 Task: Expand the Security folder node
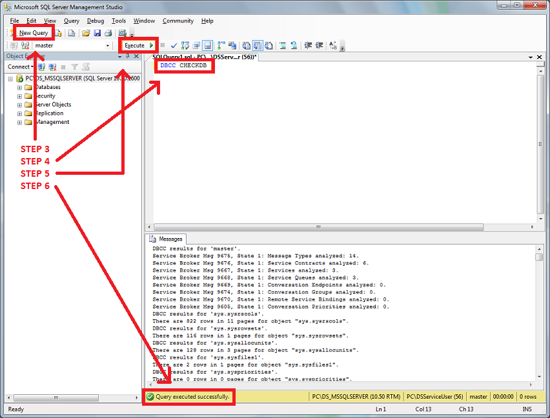pos(20,96)
